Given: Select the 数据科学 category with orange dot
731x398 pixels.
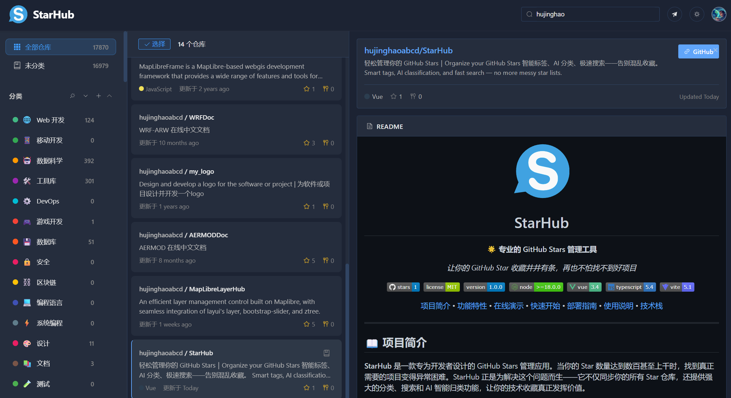Looking at the screenshot, I should pos(50,161).
